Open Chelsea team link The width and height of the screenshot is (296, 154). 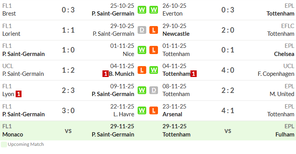284,54
